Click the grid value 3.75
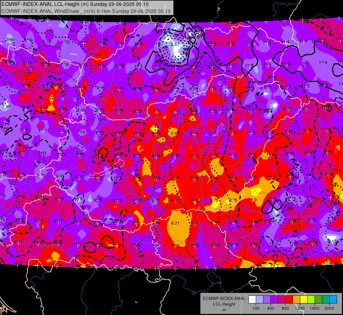 (x=214, y=201)
